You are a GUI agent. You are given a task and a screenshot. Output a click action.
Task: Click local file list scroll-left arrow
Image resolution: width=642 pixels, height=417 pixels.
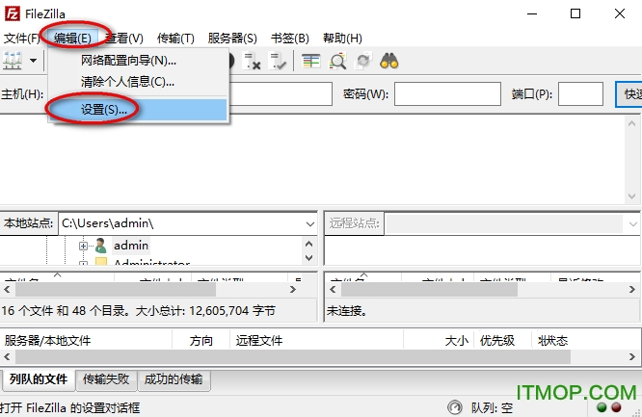[7, 289]
